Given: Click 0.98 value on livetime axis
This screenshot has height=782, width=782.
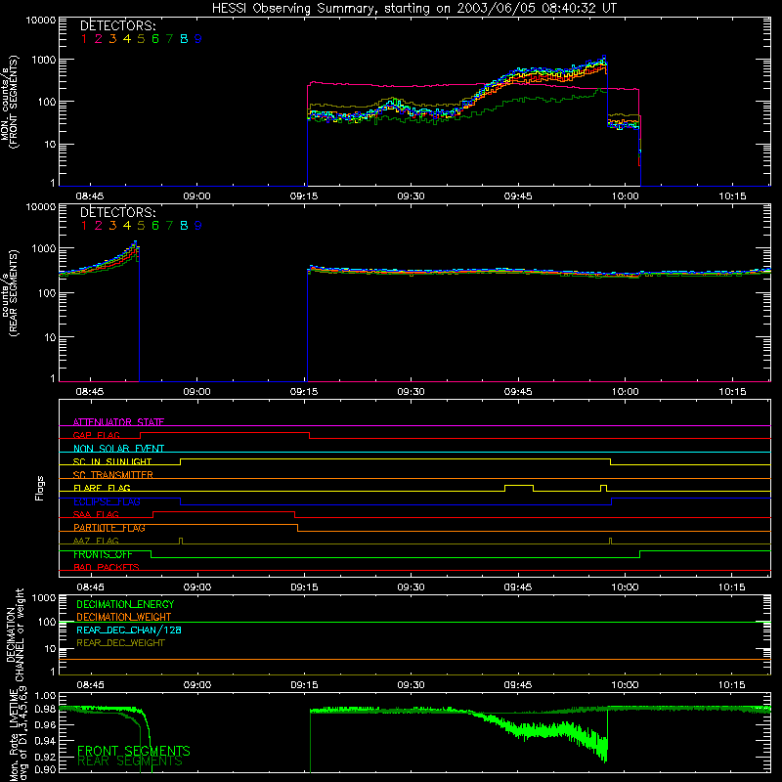Looking at the screenshot, I should click(45, 709).
